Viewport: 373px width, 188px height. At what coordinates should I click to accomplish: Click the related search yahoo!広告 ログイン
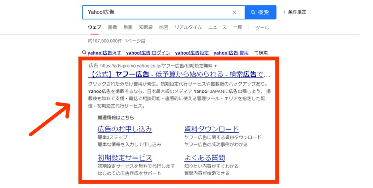tap(148, 53)
